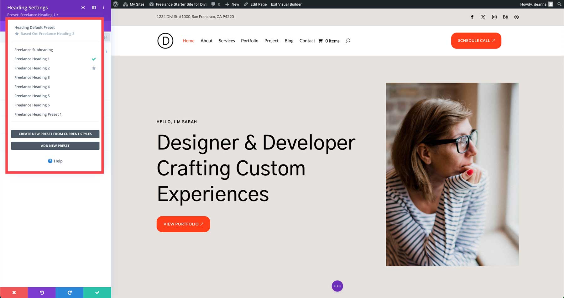Click the Create New Preset From Current Styles button
Screen dimensions: 564x298
[55, 134]
